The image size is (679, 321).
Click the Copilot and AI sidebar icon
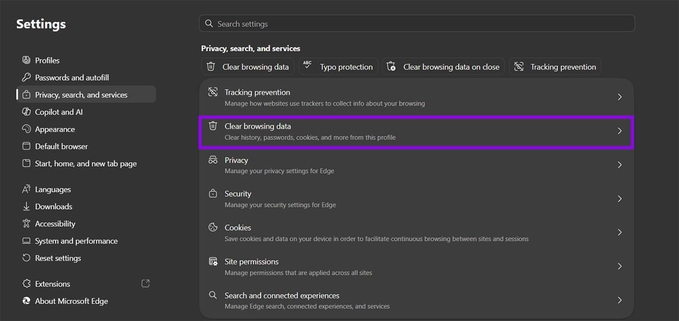(26, 112)
